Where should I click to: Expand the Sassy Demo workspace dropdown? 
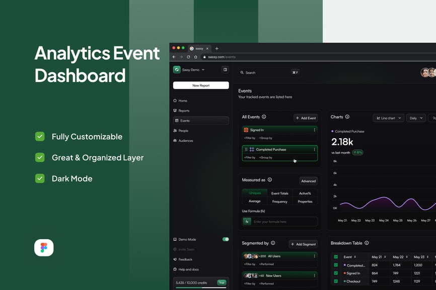pyautogui.click(x=189, y=70)
